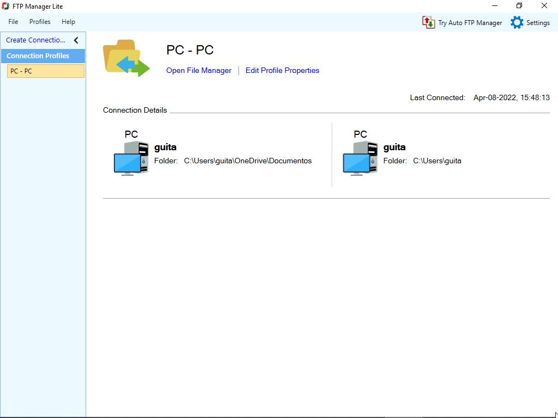The height and width of the screenshot is (418, 558).
Task: Click the Try Auto FTP Manager label
Action: point(470,23)
